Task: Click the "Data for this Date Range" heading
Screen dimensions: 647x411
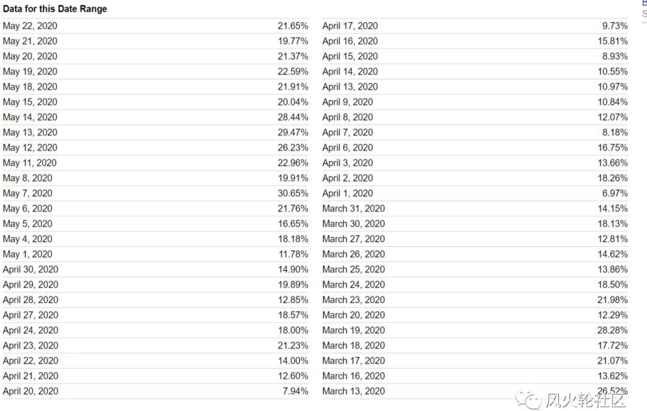Action: tap(55, 9)
